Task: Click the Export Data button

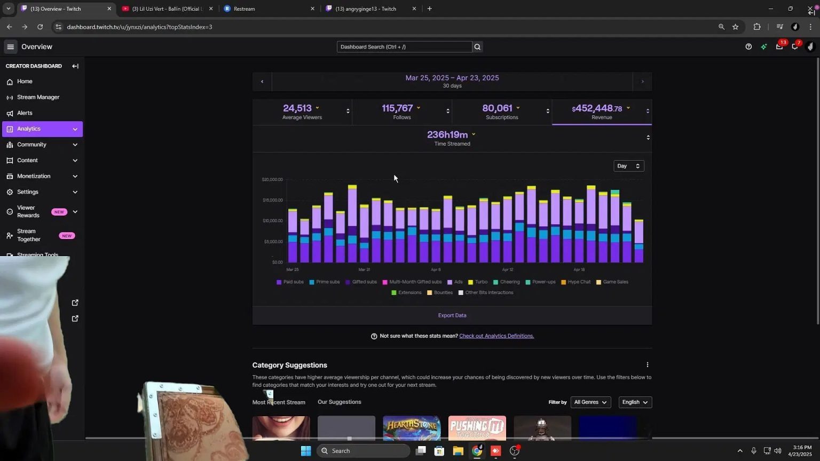Action: [452, 315]
